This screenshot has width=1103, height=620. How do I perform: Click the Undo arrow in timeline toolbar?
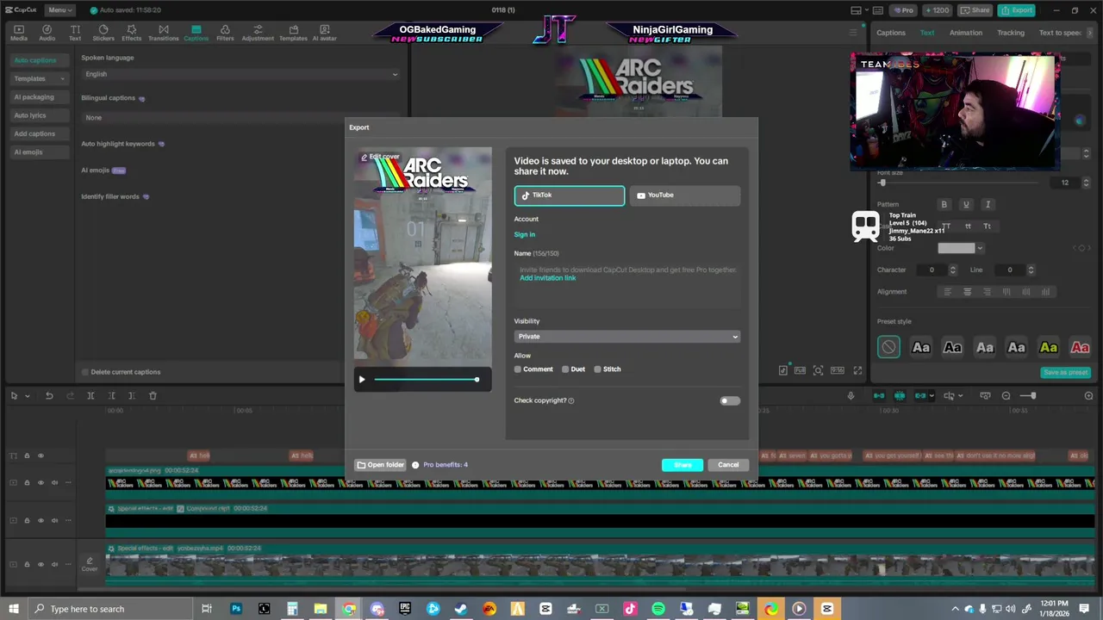[x=49, y=395]
